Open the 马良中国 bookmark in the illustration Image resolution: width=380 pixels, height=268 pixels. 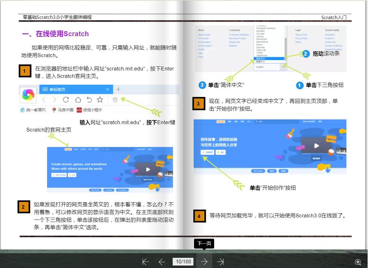[x=63, y=110]
